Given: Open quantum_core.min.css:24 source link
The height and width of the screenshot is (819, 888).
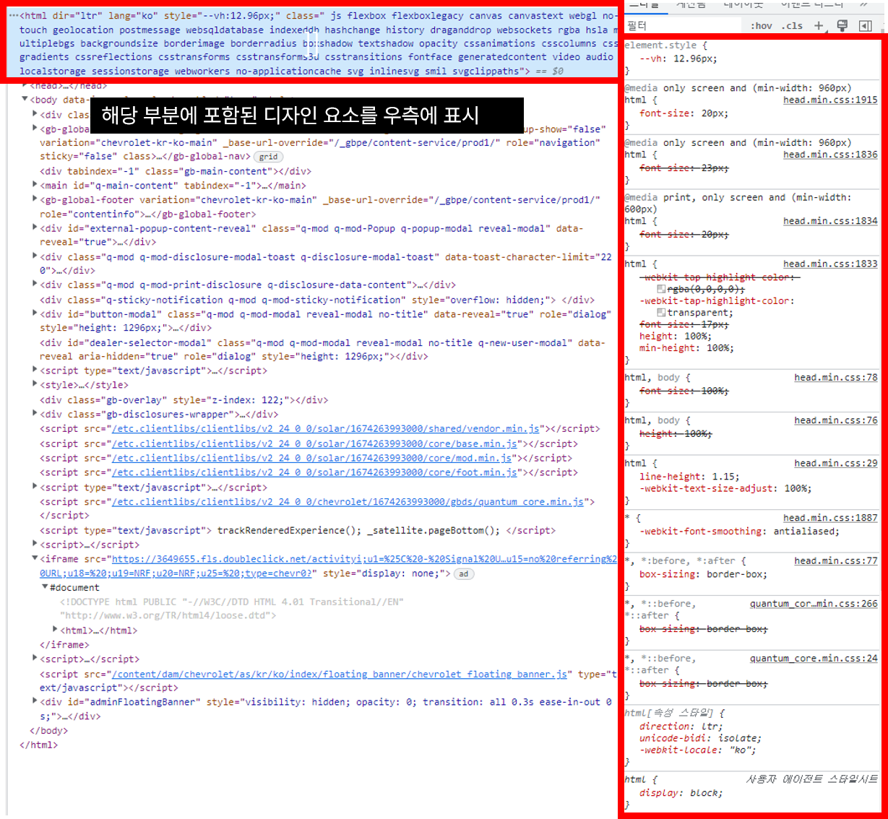Looking at the screenshot, I should tap(814, 659).
